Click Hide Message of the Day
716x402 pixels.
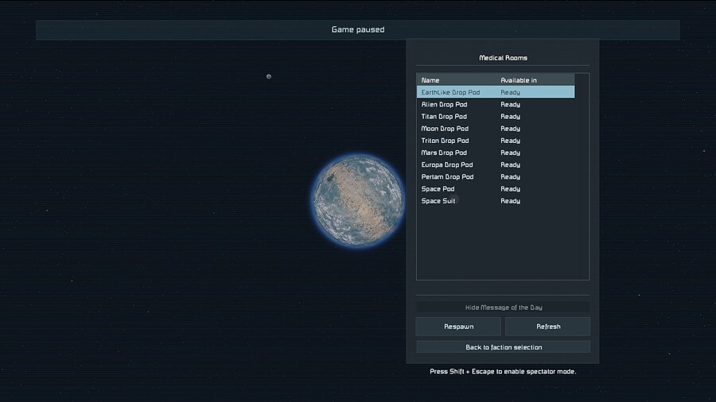tap(503, 307)
